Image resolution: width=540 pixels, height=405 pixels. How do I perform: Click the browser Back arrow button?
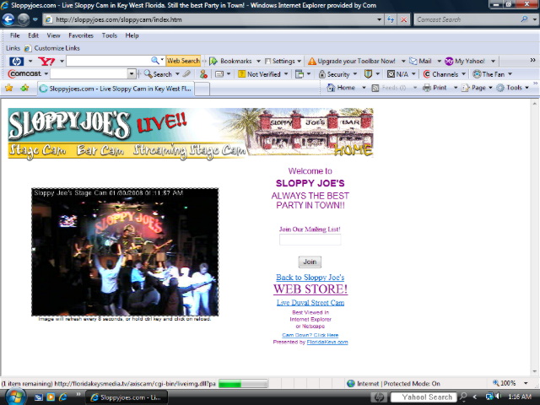pyautogui.click(x=8, y=19)
